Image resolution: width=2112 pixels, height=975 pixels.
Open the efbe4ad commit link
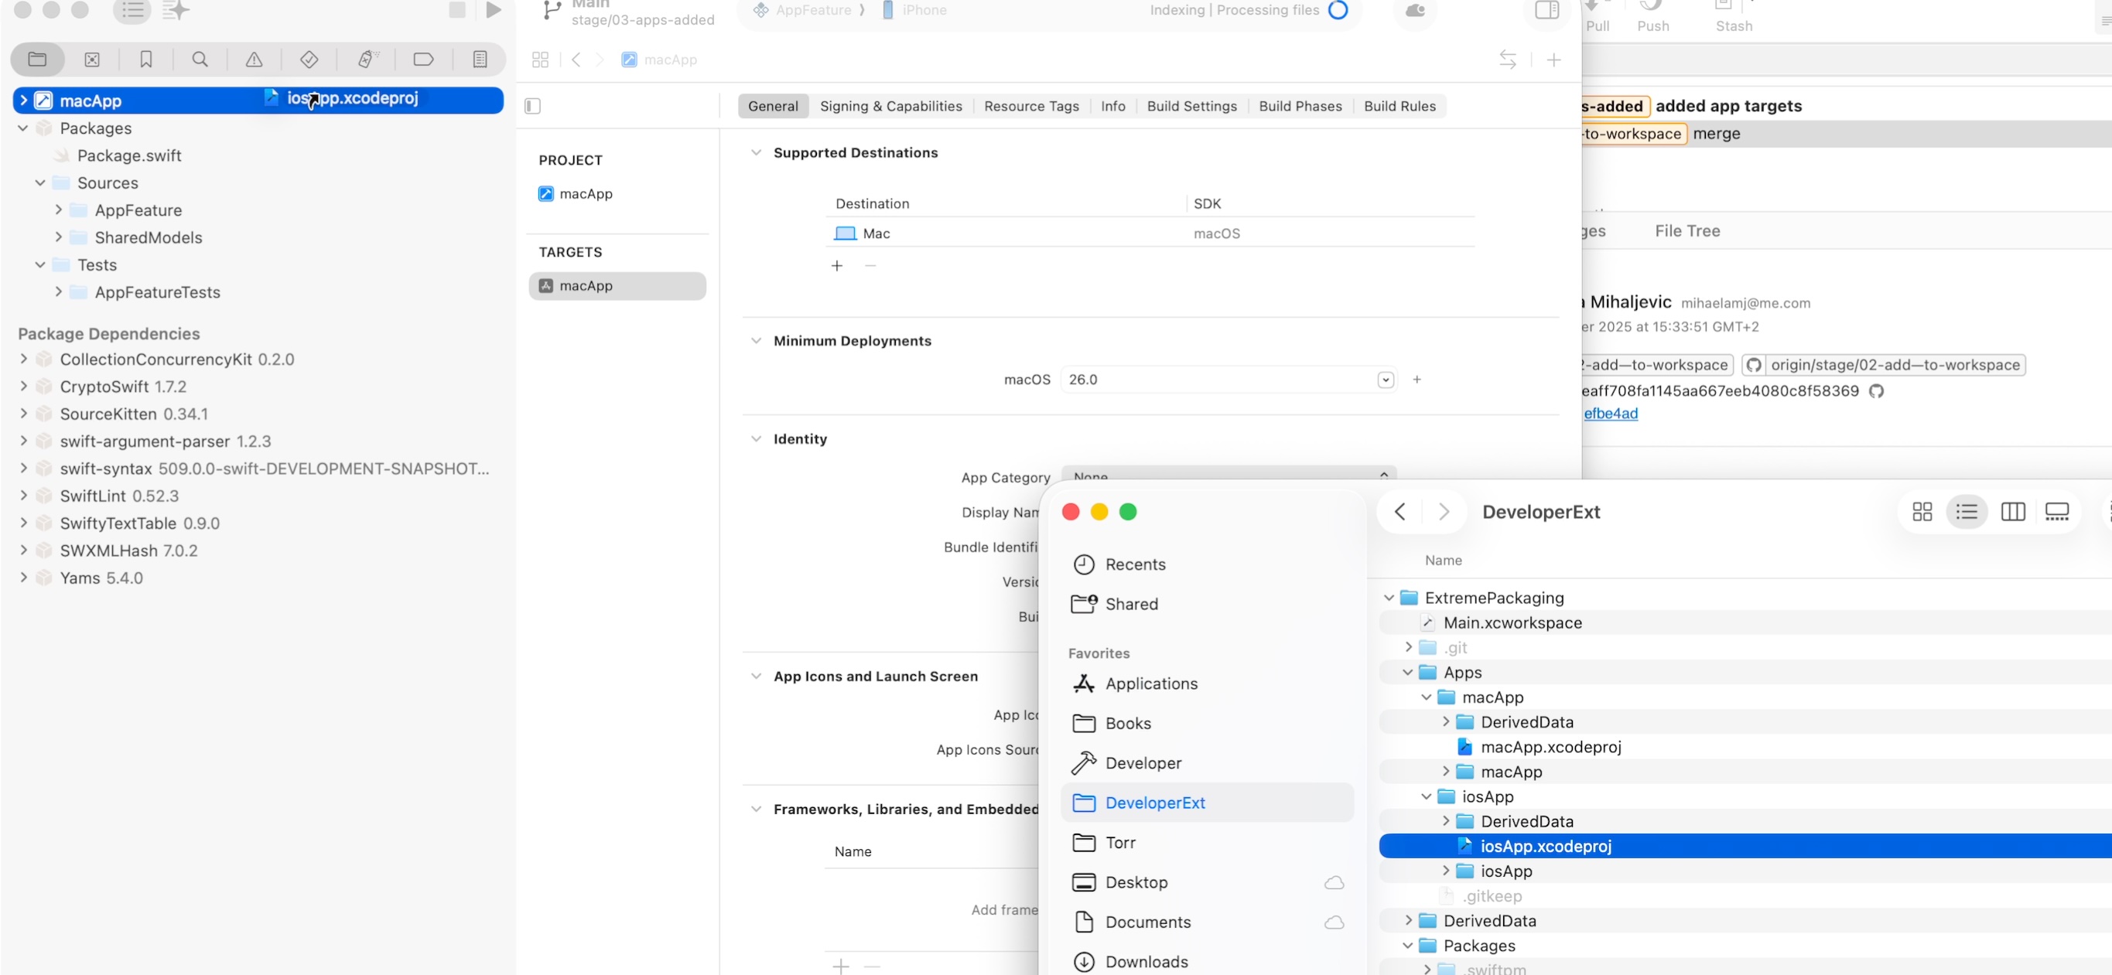point(1610,413)
